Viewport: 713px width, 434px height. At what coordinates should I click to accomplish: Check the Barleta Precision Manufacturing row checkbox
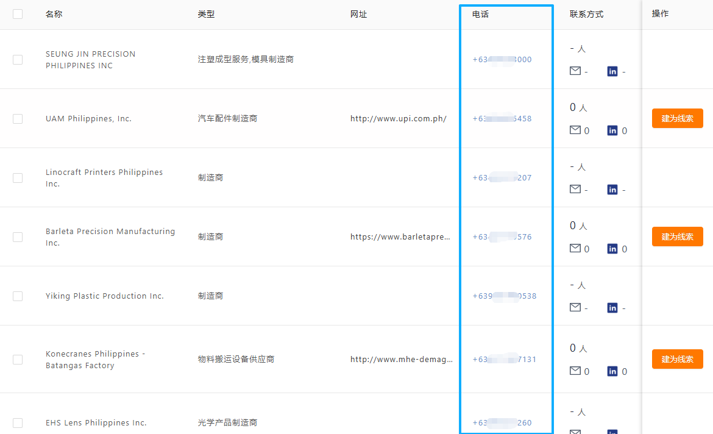click(18, 237)
